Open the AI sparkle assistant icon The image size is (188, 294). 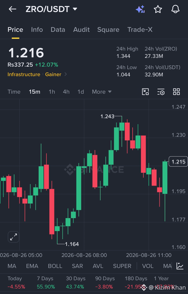click(x=140, y=9)
